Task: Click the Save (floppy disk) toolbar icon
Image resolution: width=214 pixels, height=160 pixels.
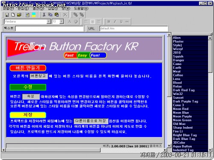Action: (7, 15)
